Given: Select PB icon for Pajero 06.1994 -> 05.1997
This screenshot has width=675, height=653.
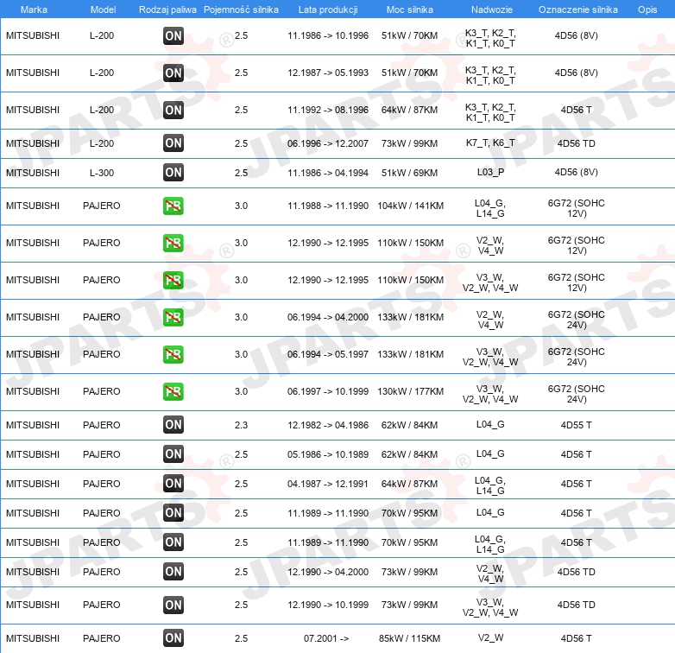Looking at the screenshot, I should 173,354.
